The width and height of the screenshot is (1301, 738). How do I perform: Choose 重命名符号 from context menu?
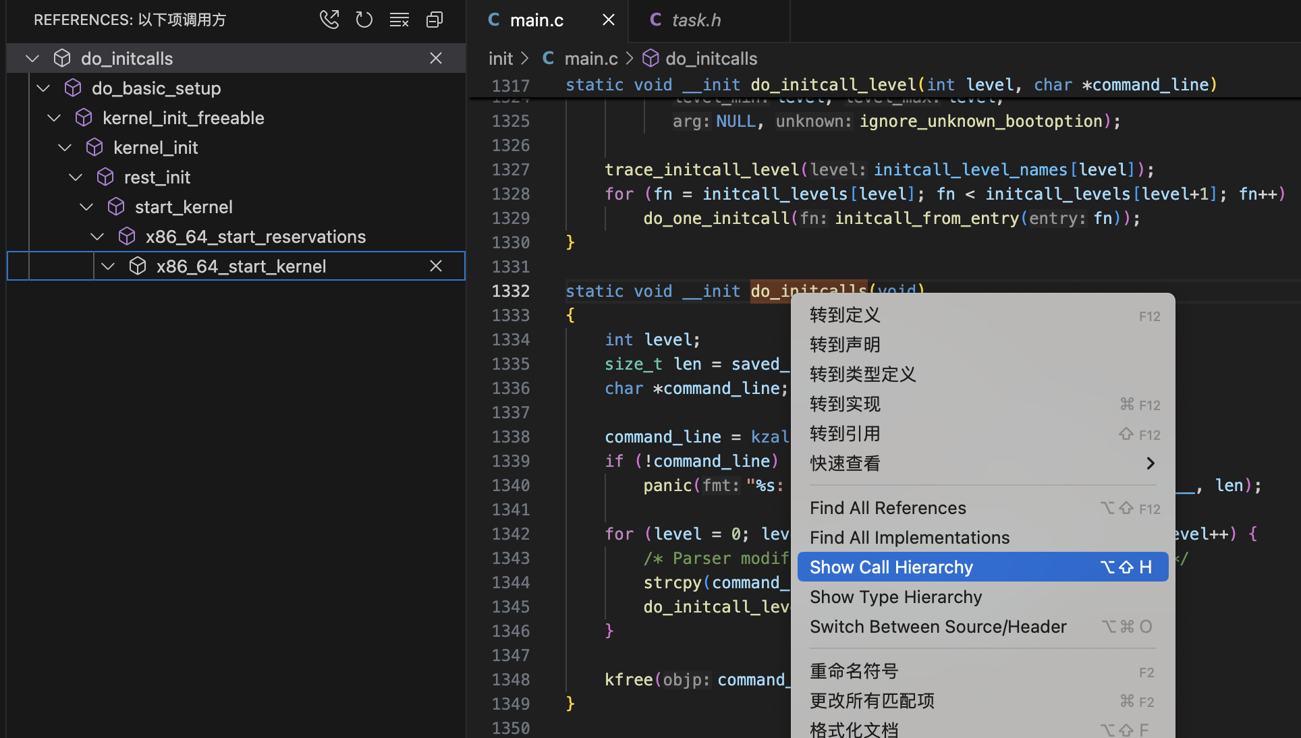(x=982, y=671)
